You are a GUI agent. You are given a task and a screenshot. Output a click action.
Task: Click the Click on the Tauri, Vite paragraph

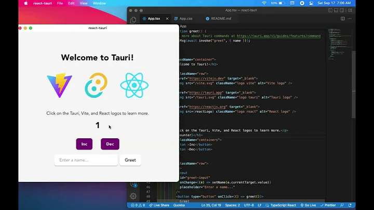97,113
